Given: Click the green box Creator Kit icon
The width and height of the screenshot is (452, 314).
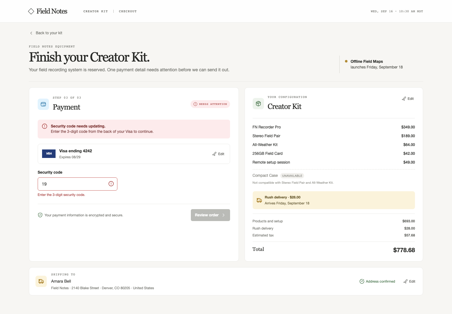Looking at the screenshot, I should [258, 104].
